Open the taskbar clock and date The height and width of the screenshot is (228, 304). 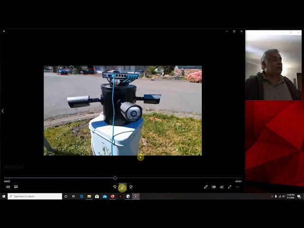[x=290, y=196]
